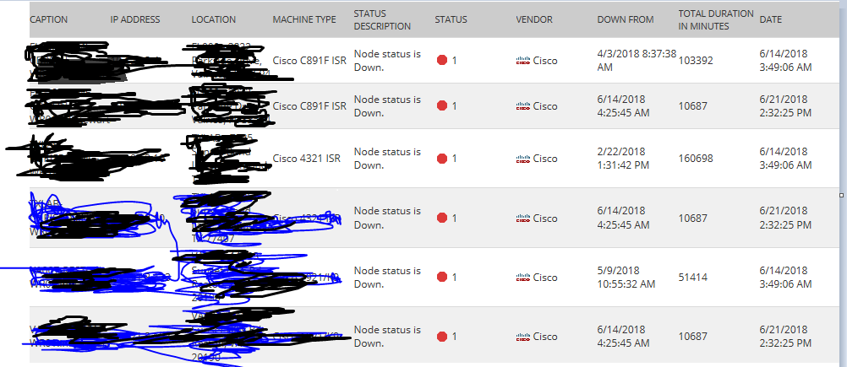Click red status icon for 103392-minute row
Image resolution: width=847 pixels, height=367 pixels.
click(442, 61)
